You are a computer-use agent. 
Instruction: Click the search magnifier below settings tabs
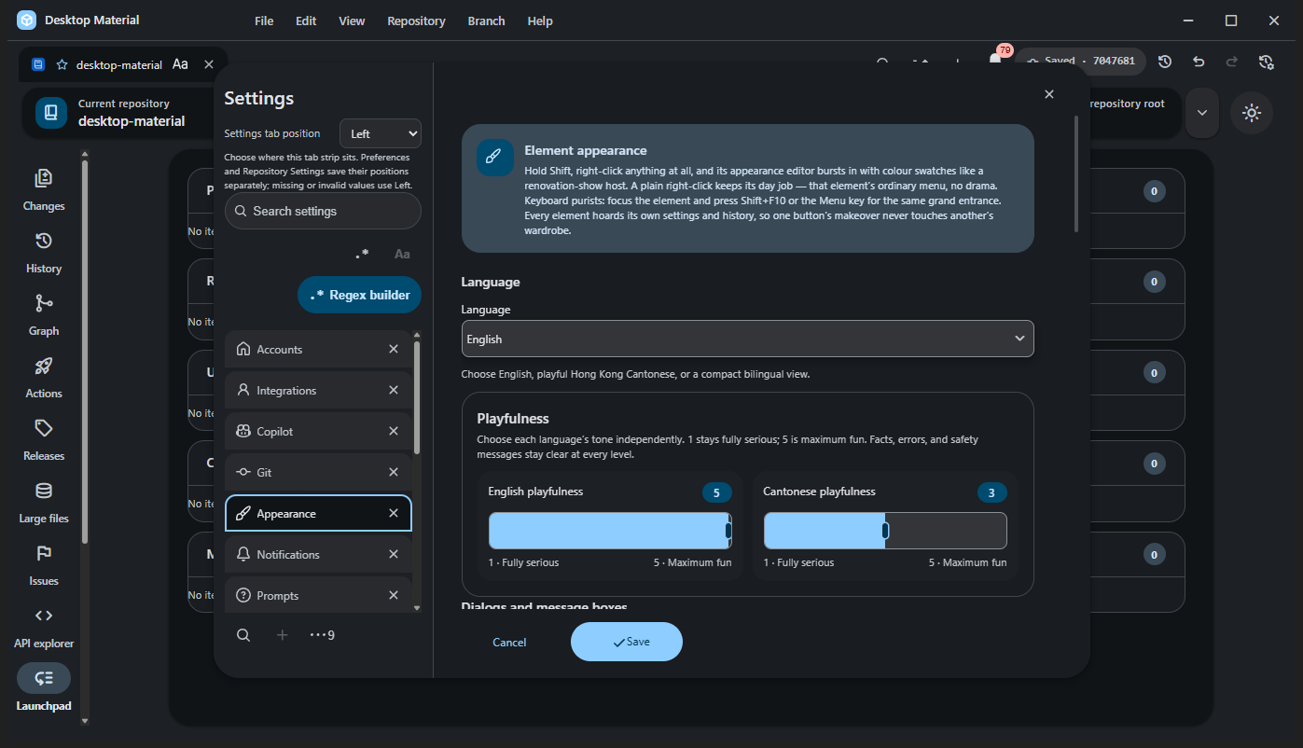pos(243,635)
